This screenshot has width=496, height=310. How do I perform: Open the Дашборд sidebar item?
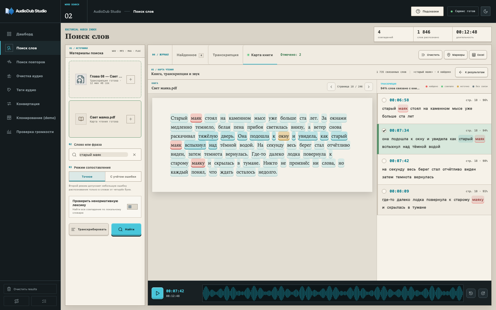tap(30, 34)
